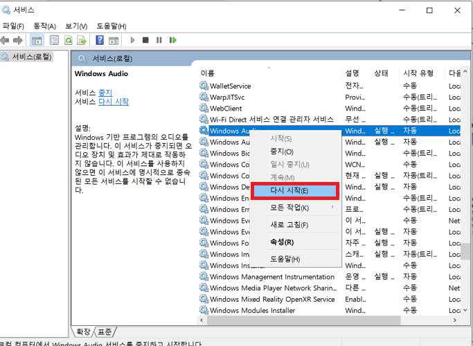Select the WarpJITSvc service name
This screenshot has width=473, height=346.
click(x=227, y=97)
